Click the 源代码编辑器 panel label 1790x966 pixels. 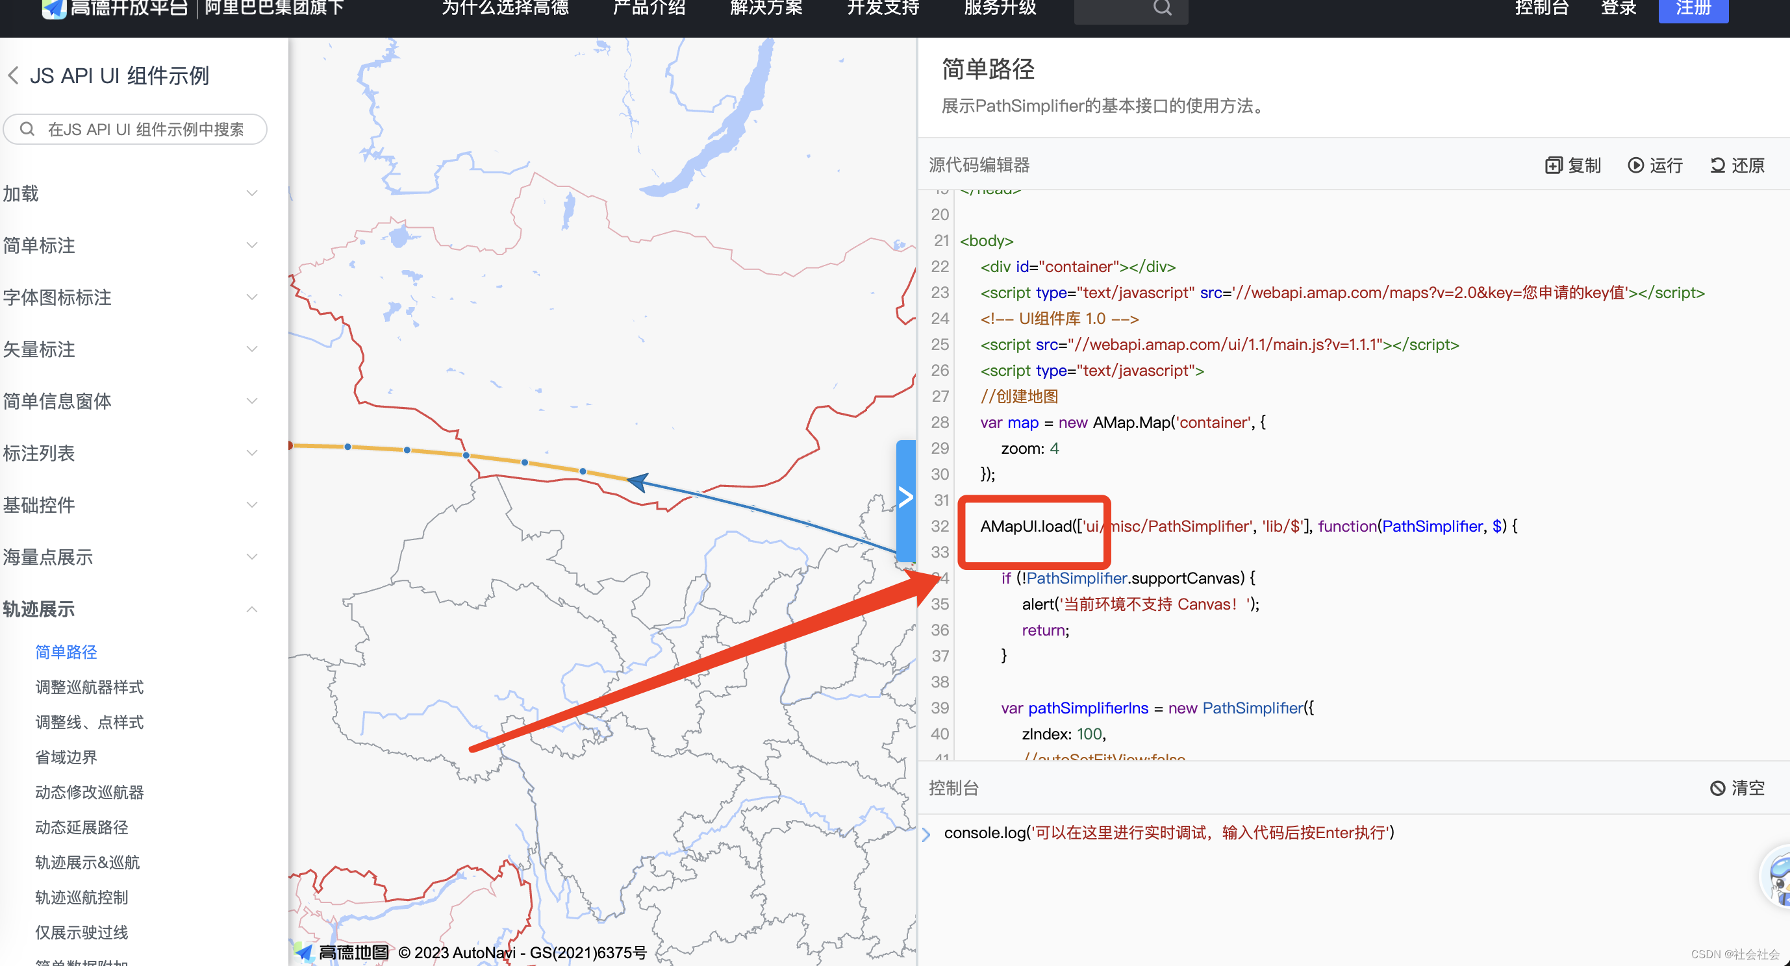coord(979,166)
